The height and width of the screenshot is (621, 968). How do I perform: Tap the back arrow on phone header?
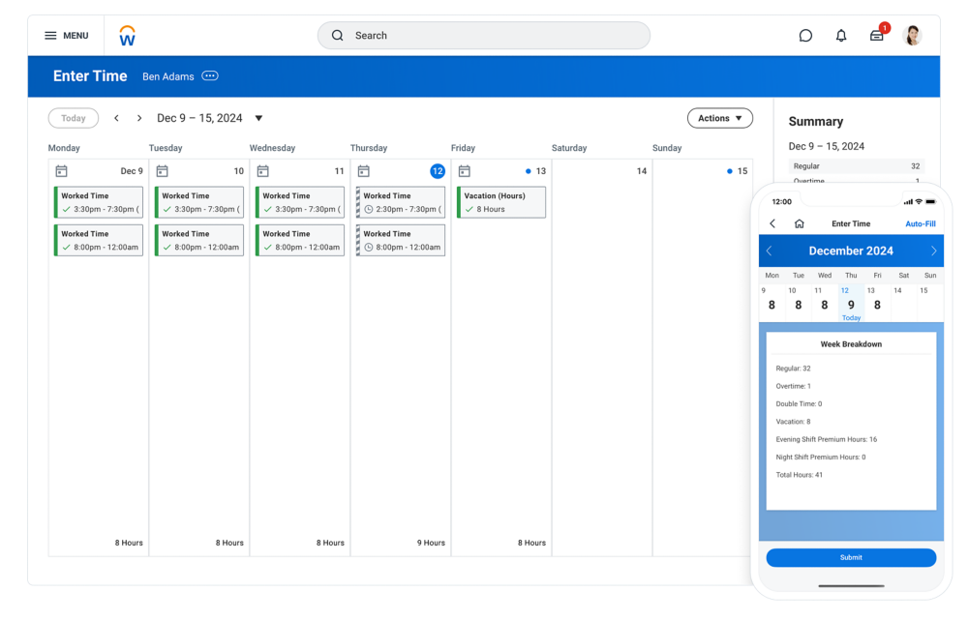click(x=772, y=223)
